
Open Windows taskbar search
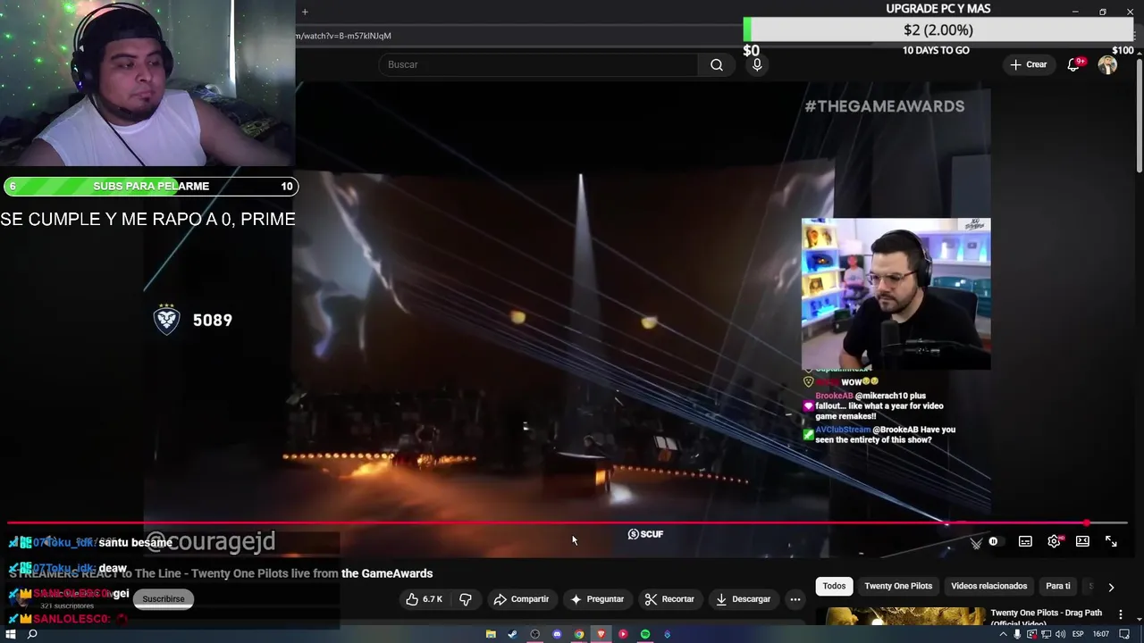[32, 634]
